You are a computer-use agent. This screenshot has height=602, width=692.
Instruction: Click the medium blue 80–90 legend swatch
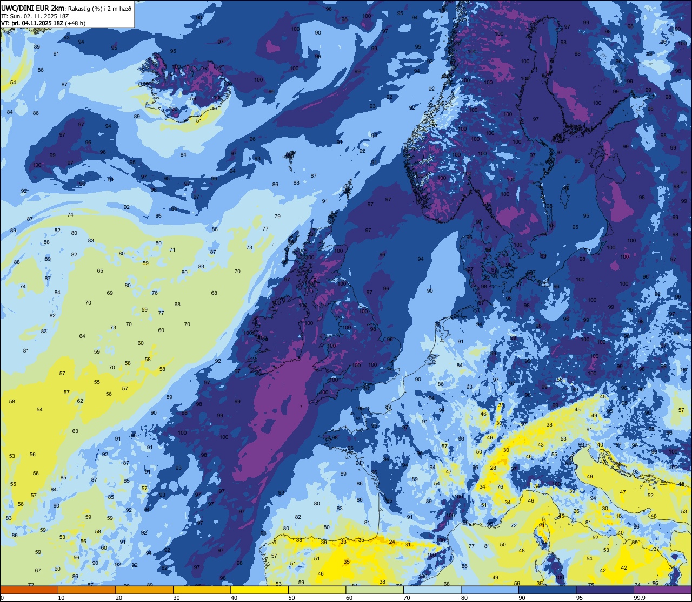point(490,590)
